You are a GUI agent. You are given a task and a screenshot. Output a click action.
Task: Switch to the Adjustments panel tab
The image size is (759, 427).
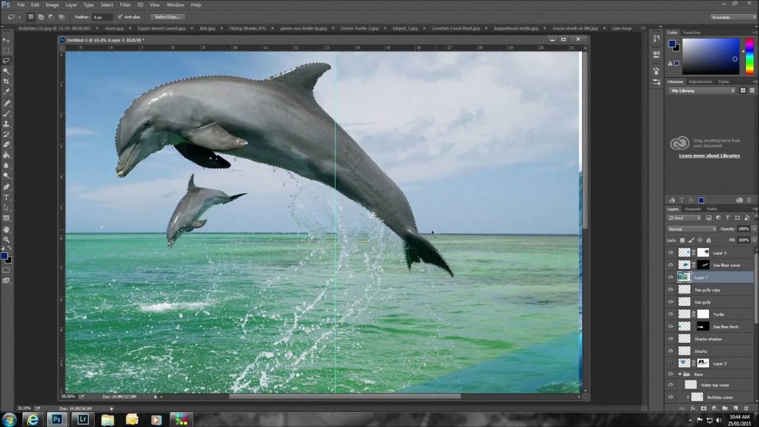point(700,81)
